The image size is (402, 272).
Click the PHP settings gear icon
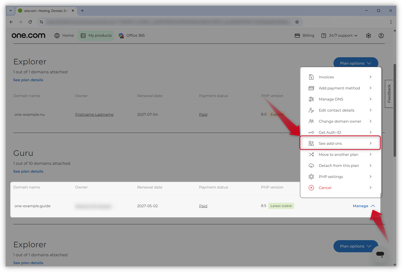[x=311, y=177]
